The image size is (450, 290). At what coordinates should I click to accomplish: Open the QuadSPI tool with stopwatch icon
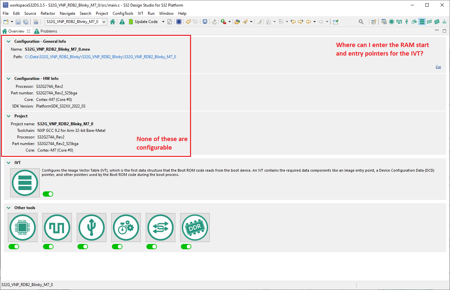pos(126,227)
